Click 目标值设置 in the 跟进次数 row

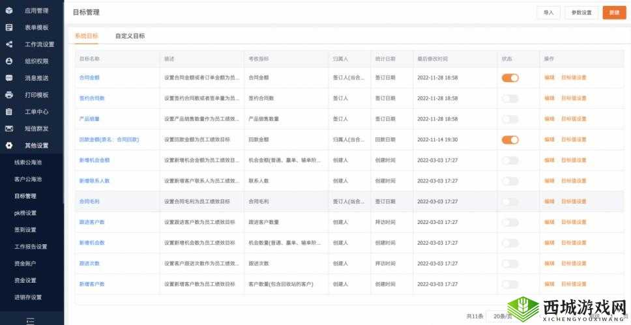point(574,264)
